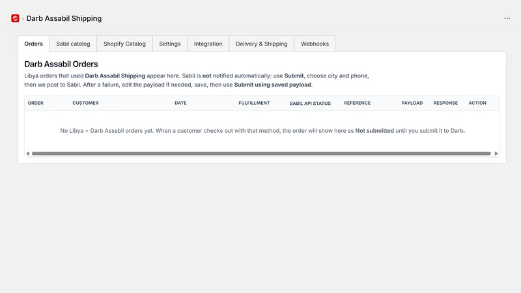The image size is (521, 293).
Task: Select the Orders tab
Action: click(34, 44)
